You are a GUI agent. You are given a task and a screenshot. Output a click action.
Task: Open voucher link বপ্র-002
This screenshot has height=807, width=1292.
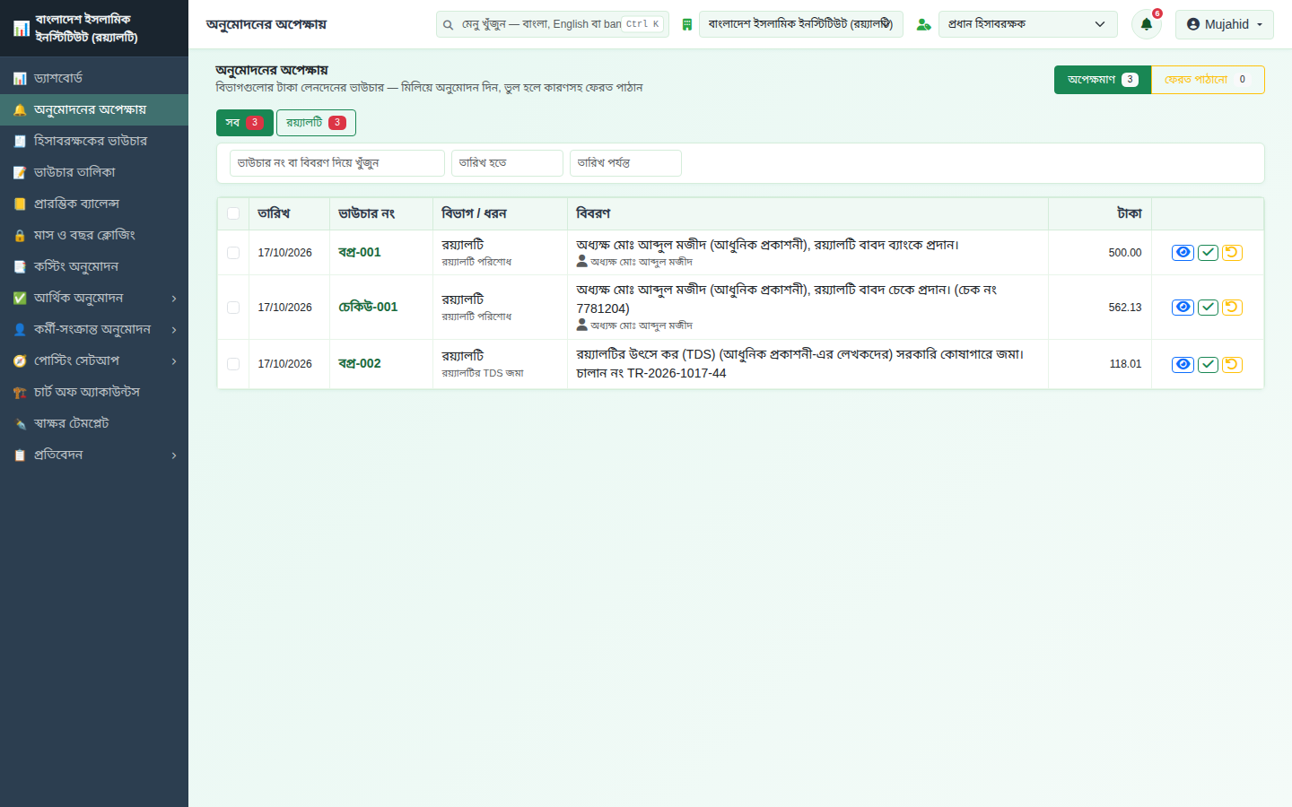pyautogui.click(x=360, y=363)
